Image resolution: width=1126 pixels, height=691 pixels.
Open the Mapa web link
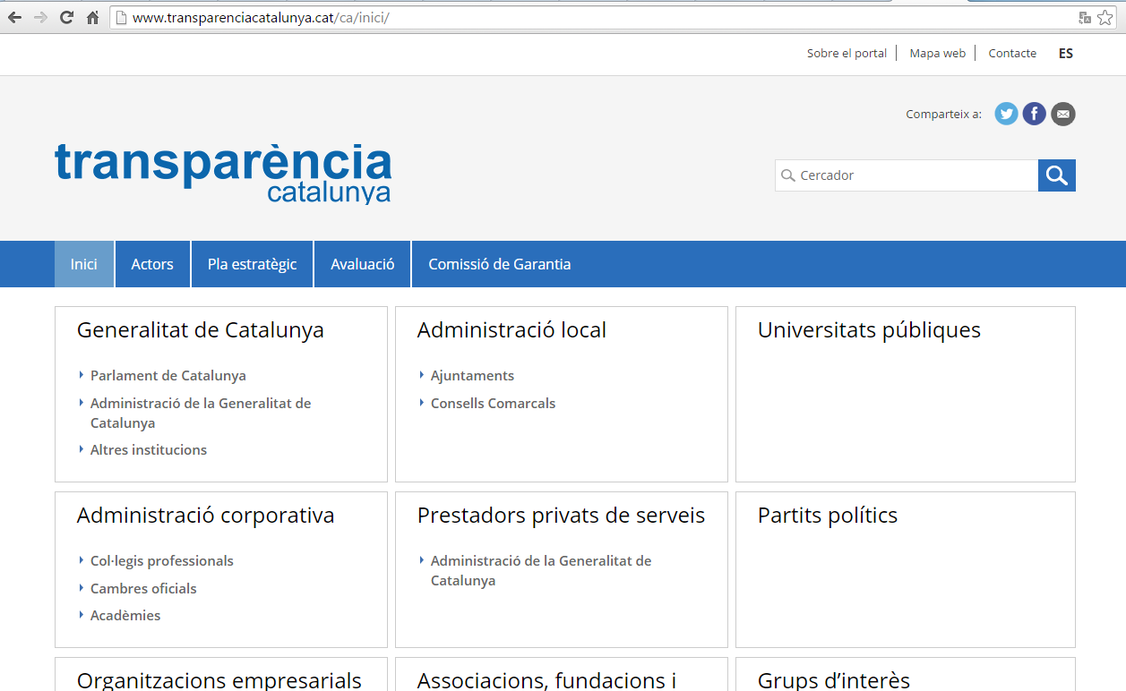tap(937, 54)
